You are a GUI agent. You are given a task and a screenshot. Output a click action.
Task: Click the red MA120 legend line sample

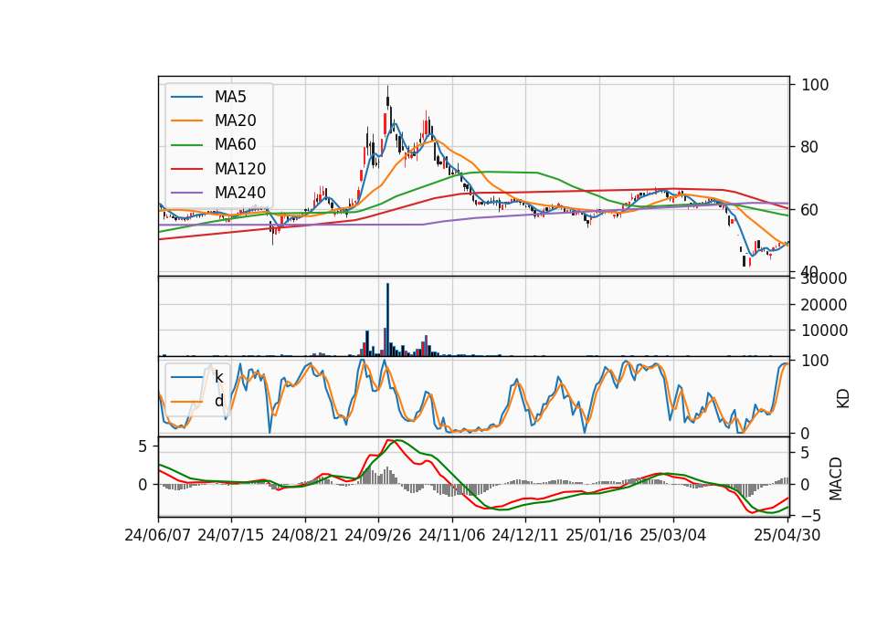(186, 169)
